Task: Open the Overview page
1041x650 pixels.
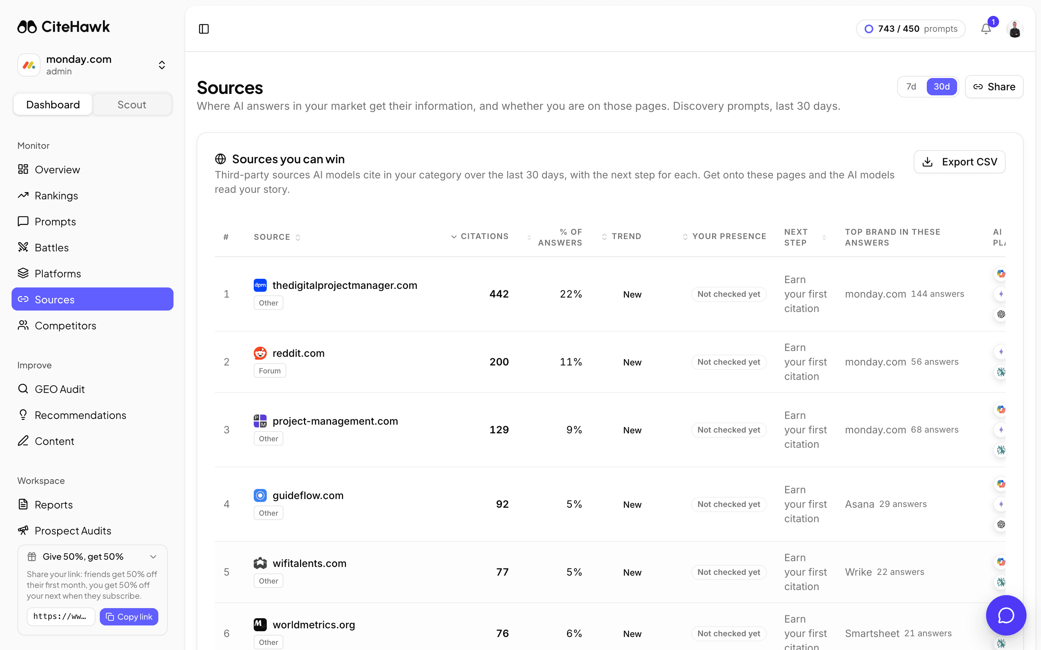Action: [92, 169]
